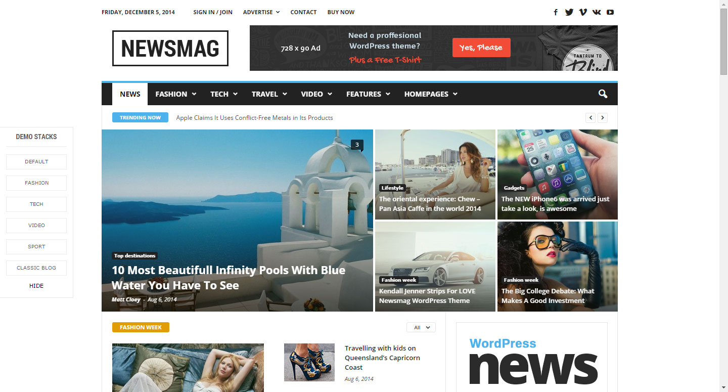
Task: Select the Video demo stack
Action: (x=36, y=226)
